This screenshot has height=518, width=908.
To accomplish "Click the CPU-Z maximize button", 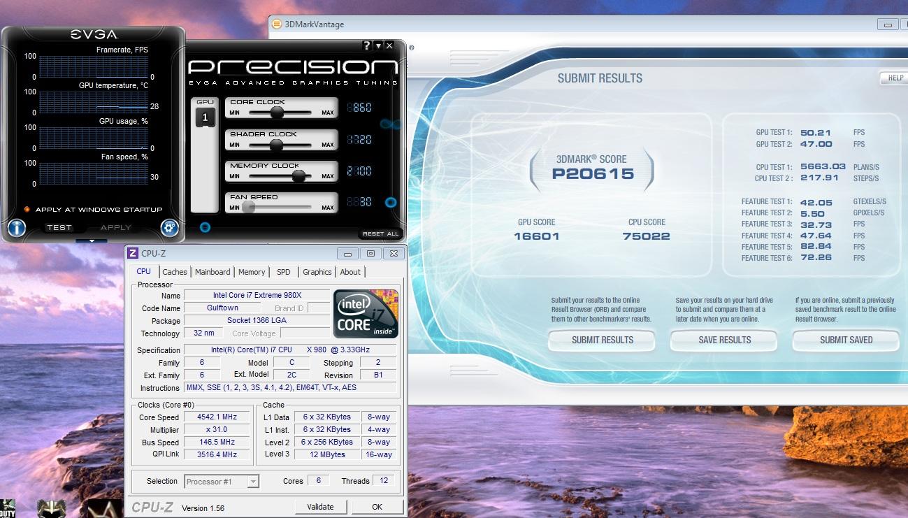I will [x=370, y=253].
